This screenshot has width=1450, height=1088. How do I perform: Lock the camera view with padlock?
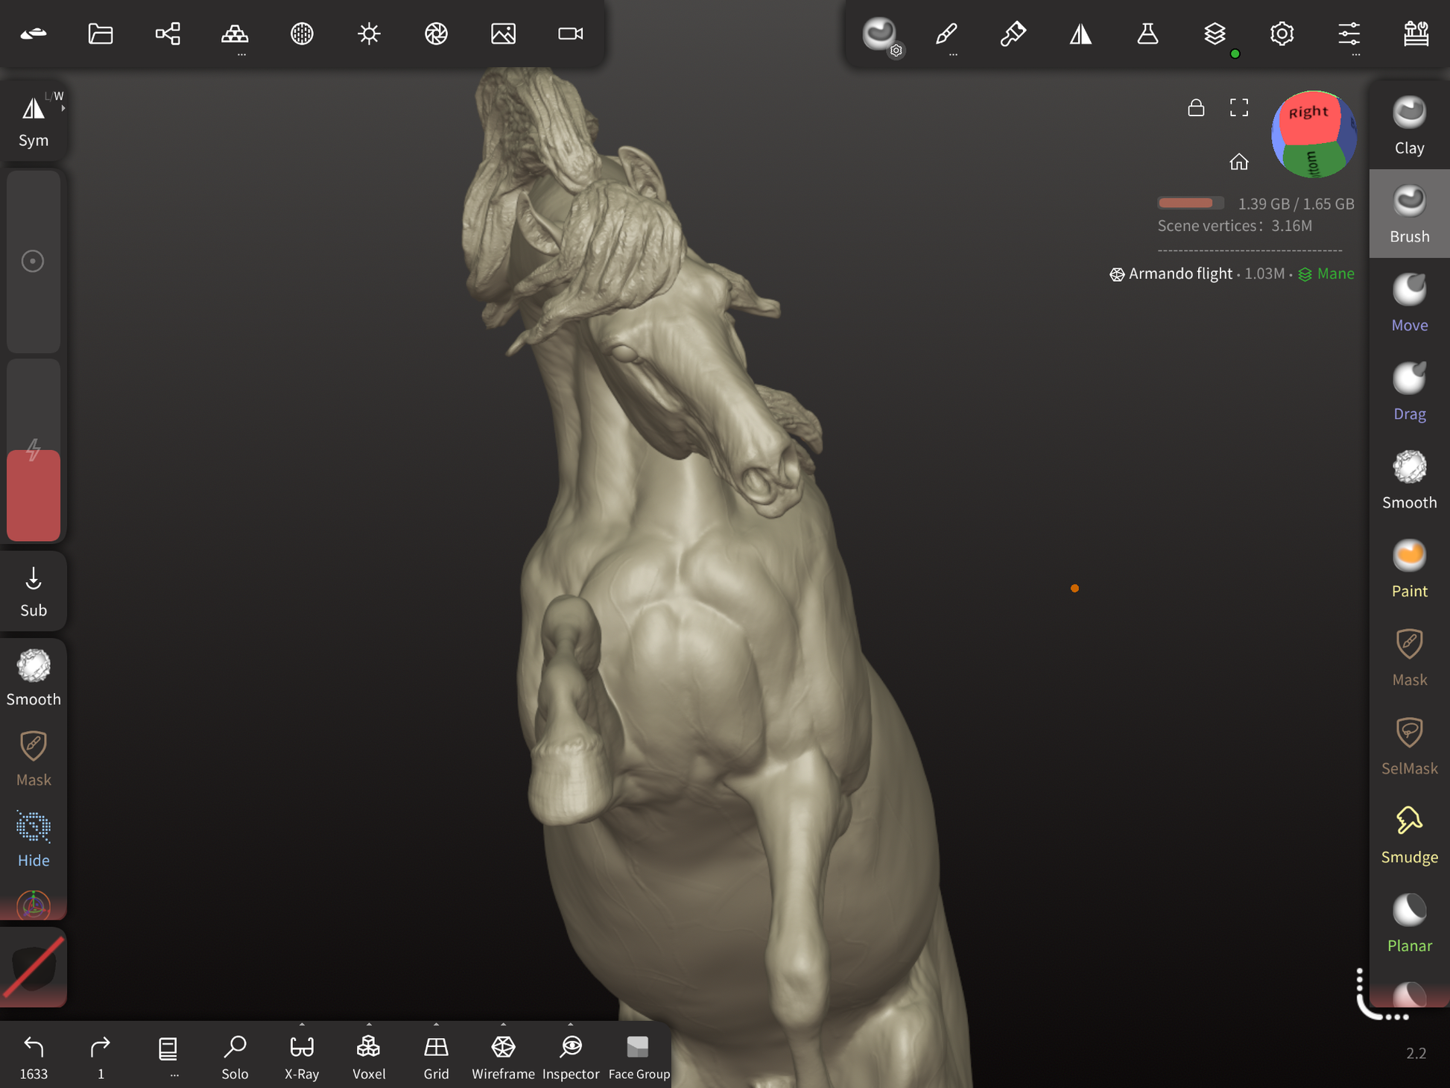(x=1195, y=108)
